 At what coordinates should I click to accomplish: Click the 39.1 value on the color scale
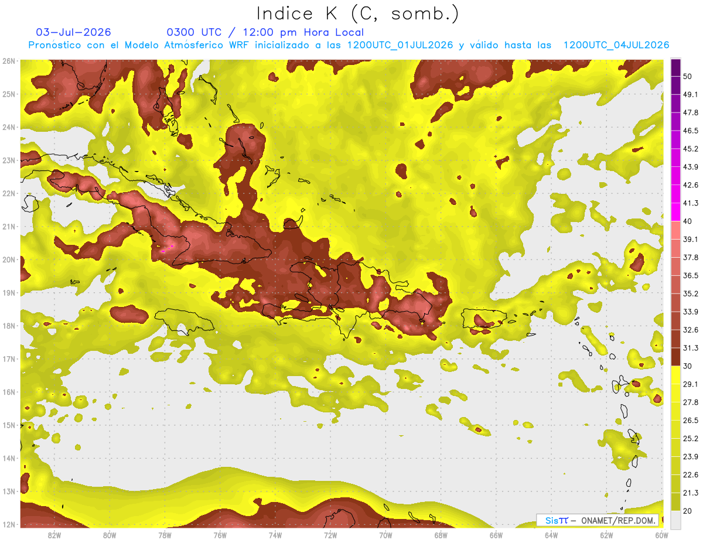[x=691, y=239]
